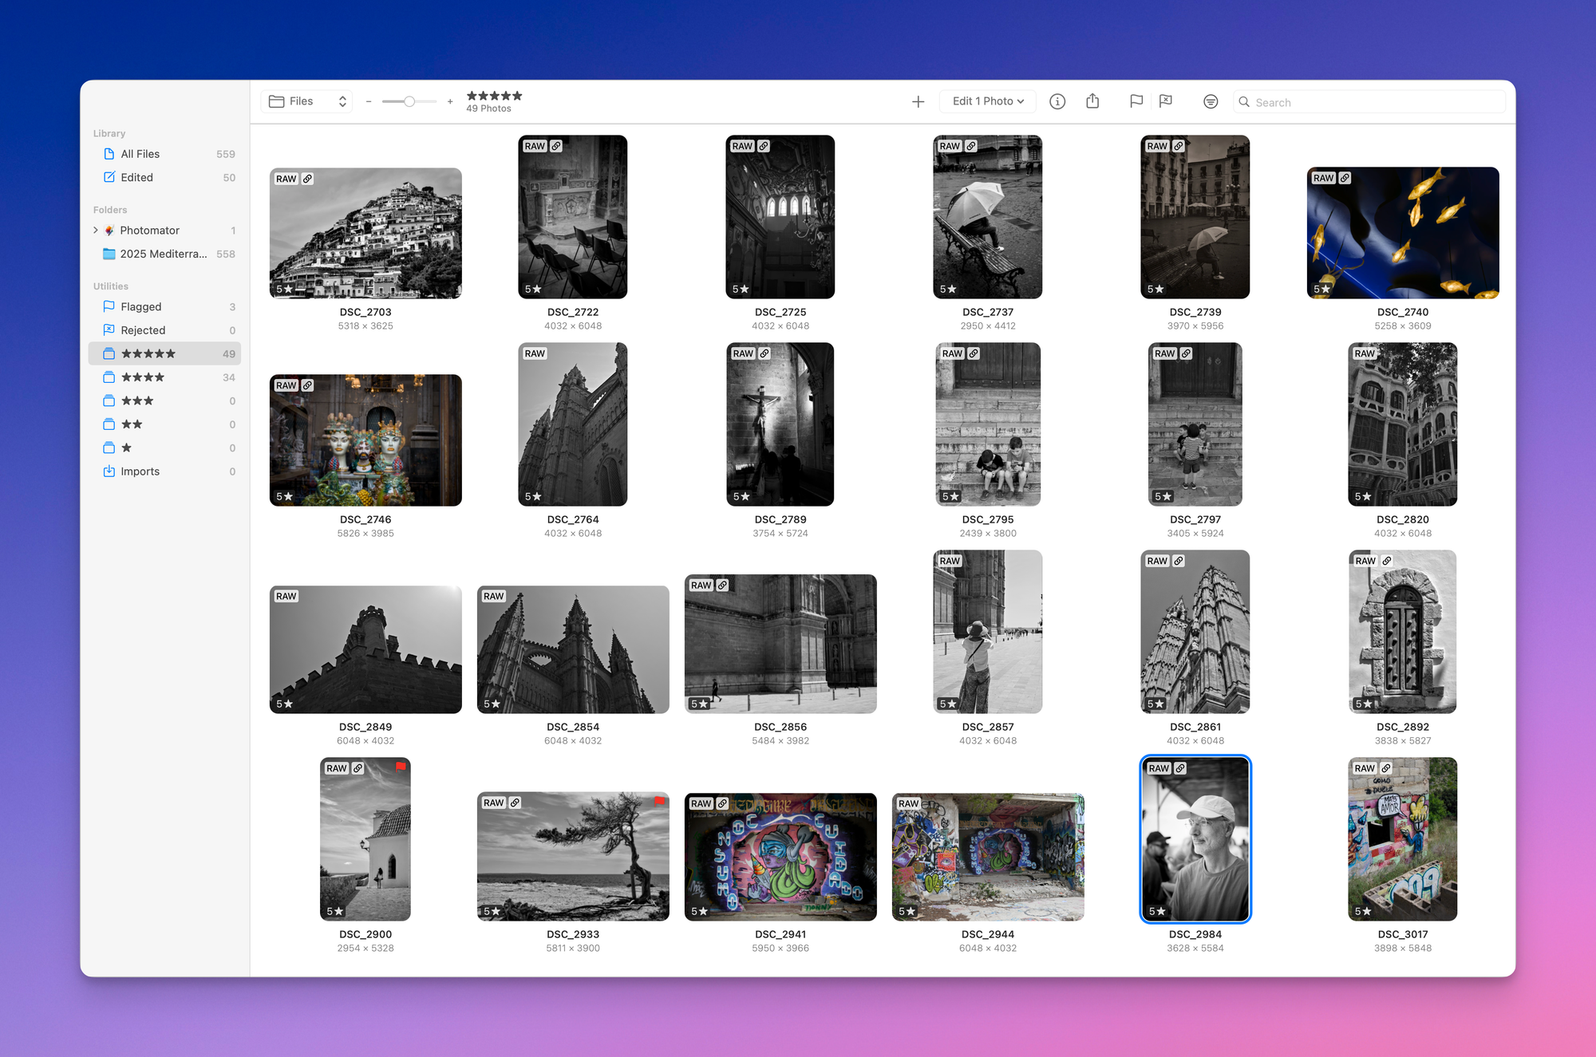Open Imports in the sidebar

[140, 471]
